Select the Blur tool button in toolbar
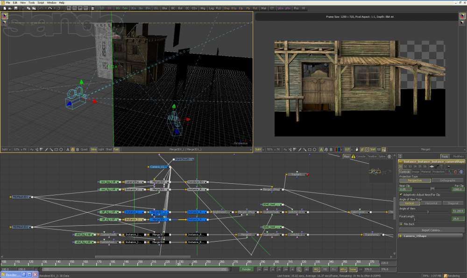The width and height of the screenshot is (467, 278). pos(164,8)
